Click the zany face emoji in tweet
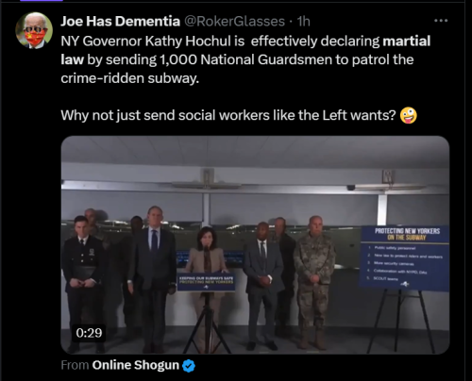472x381 pixels. point(408,115)
